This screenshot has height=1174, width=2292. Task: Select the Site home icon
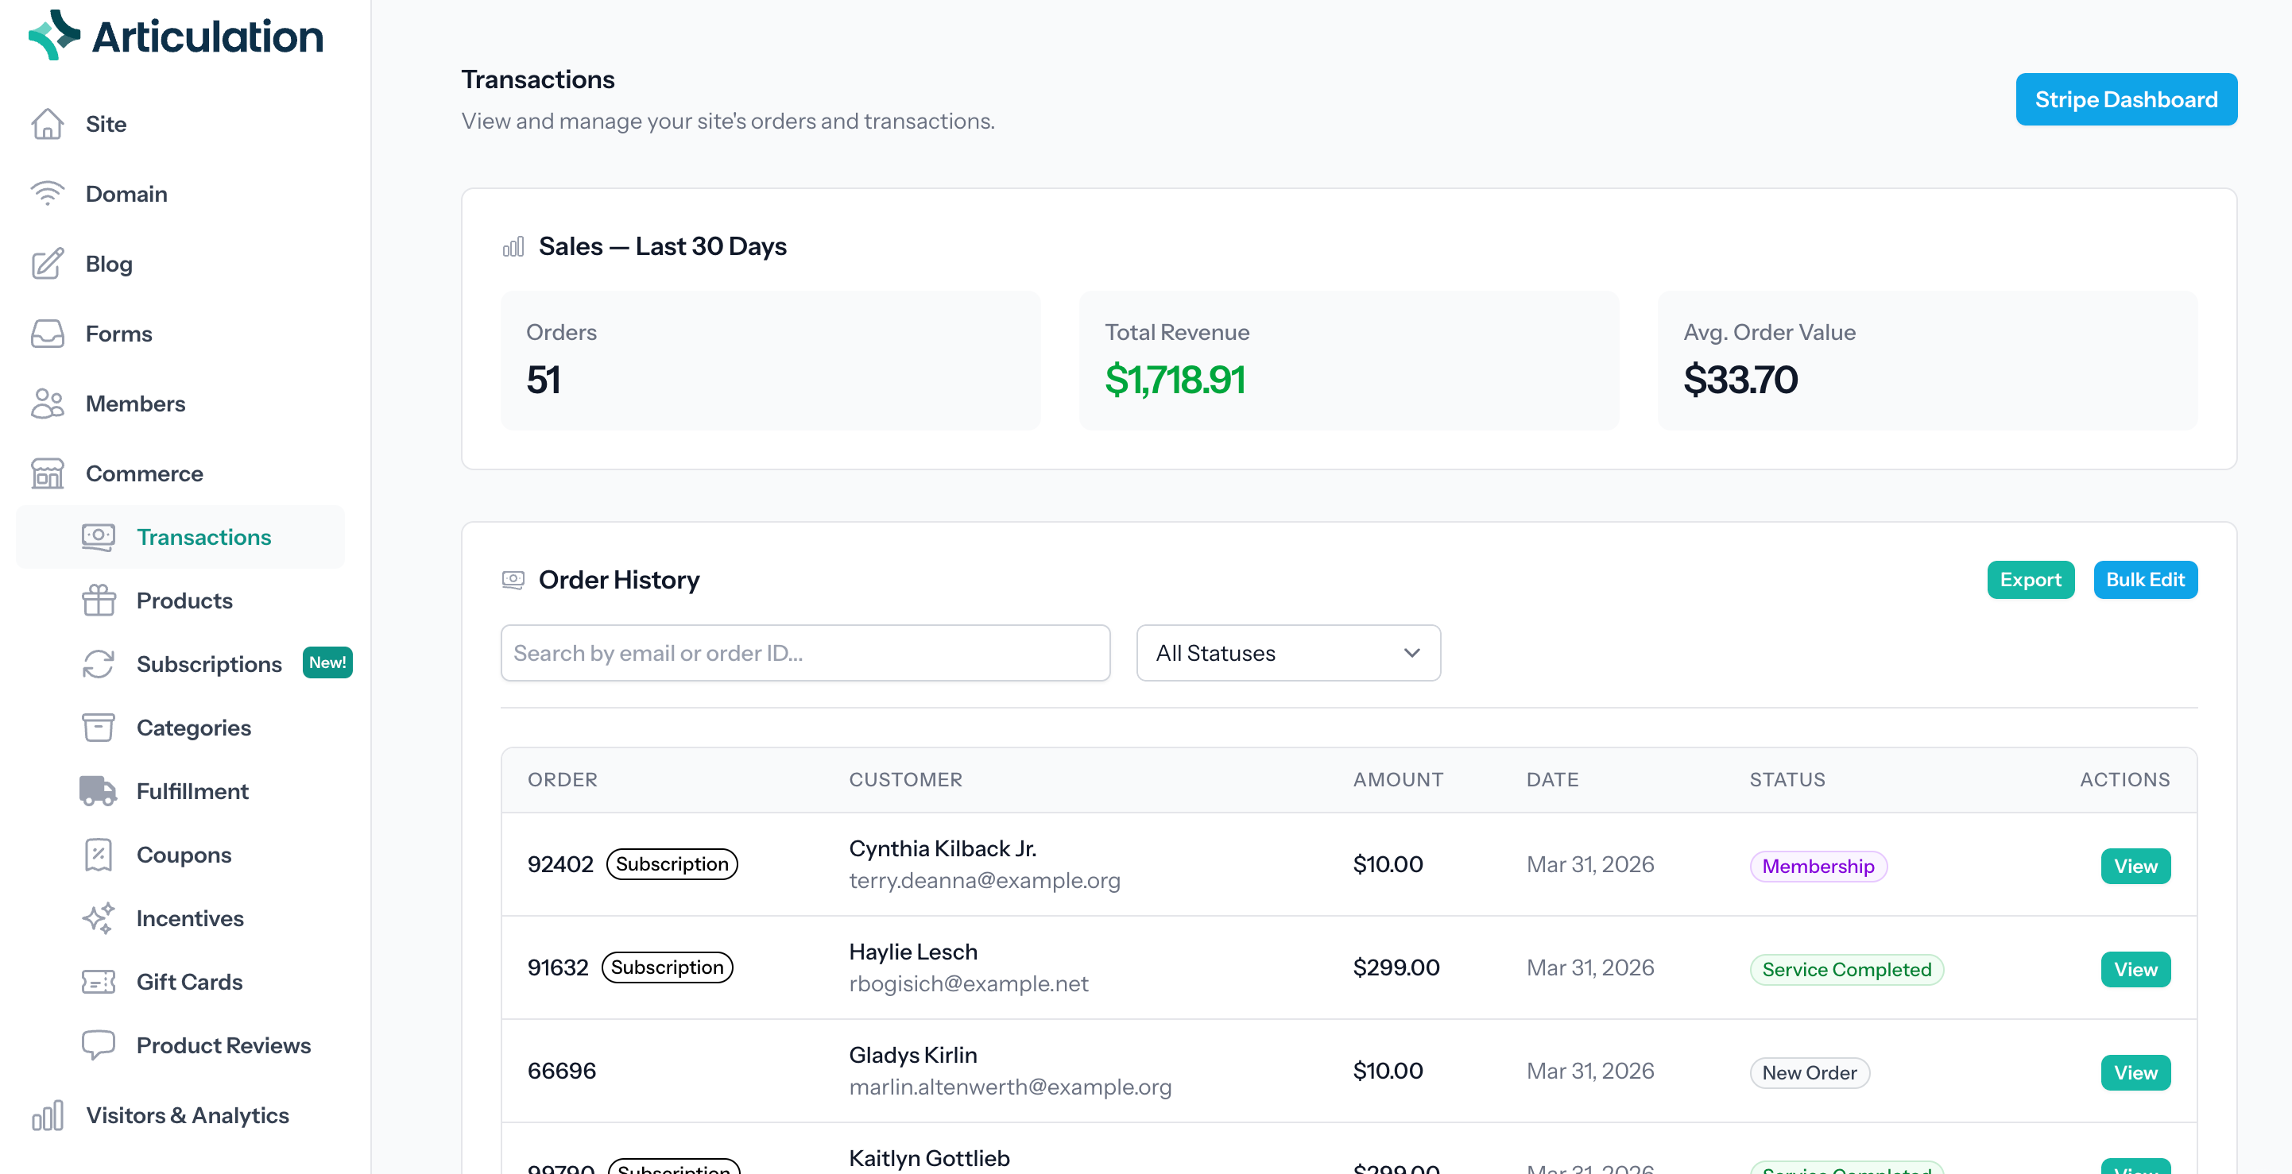point(48,124)
